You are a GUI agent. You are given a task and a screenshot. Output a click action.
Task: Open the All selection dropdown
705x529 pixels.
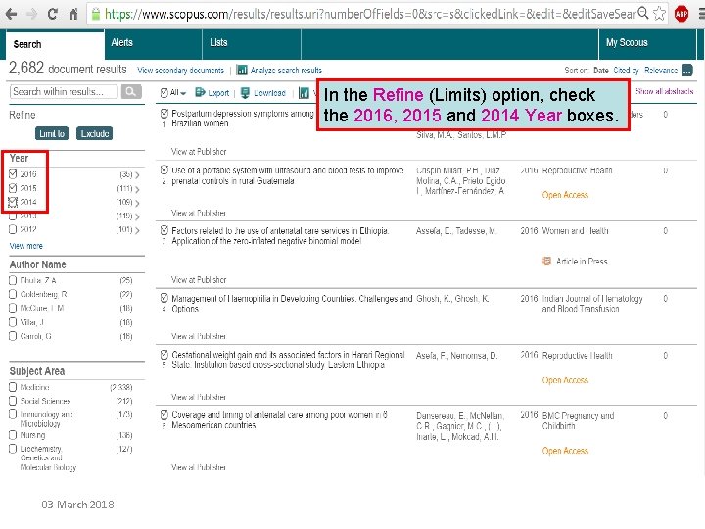click(x=173, y=93)
